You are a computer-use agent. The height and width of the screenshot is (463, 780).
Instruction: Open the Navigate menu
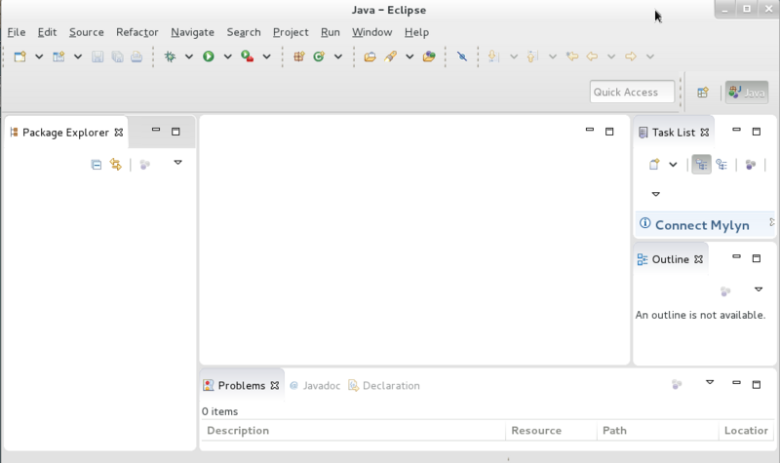click(192, 32)
